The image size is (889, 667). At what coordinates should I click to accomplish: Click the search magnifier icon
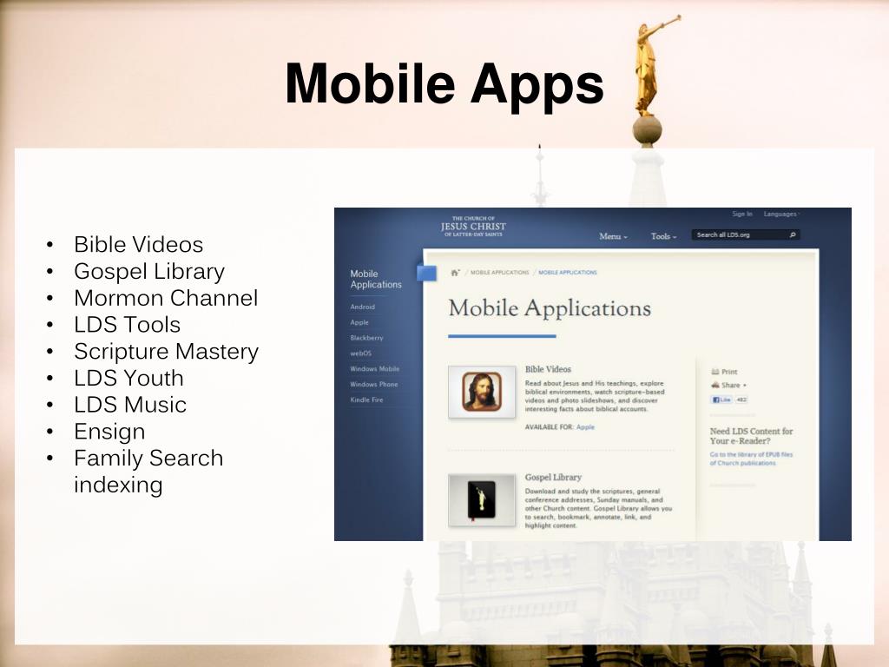click(x=792, y=234)
